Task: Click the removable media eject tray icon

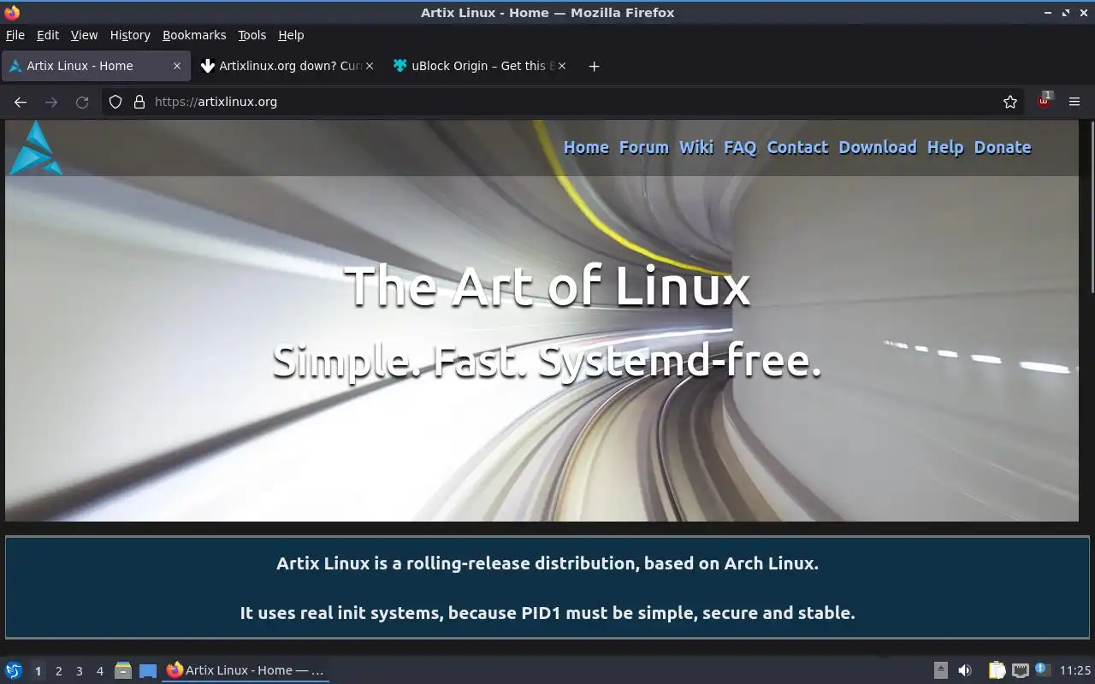Action: coord(941,670)
